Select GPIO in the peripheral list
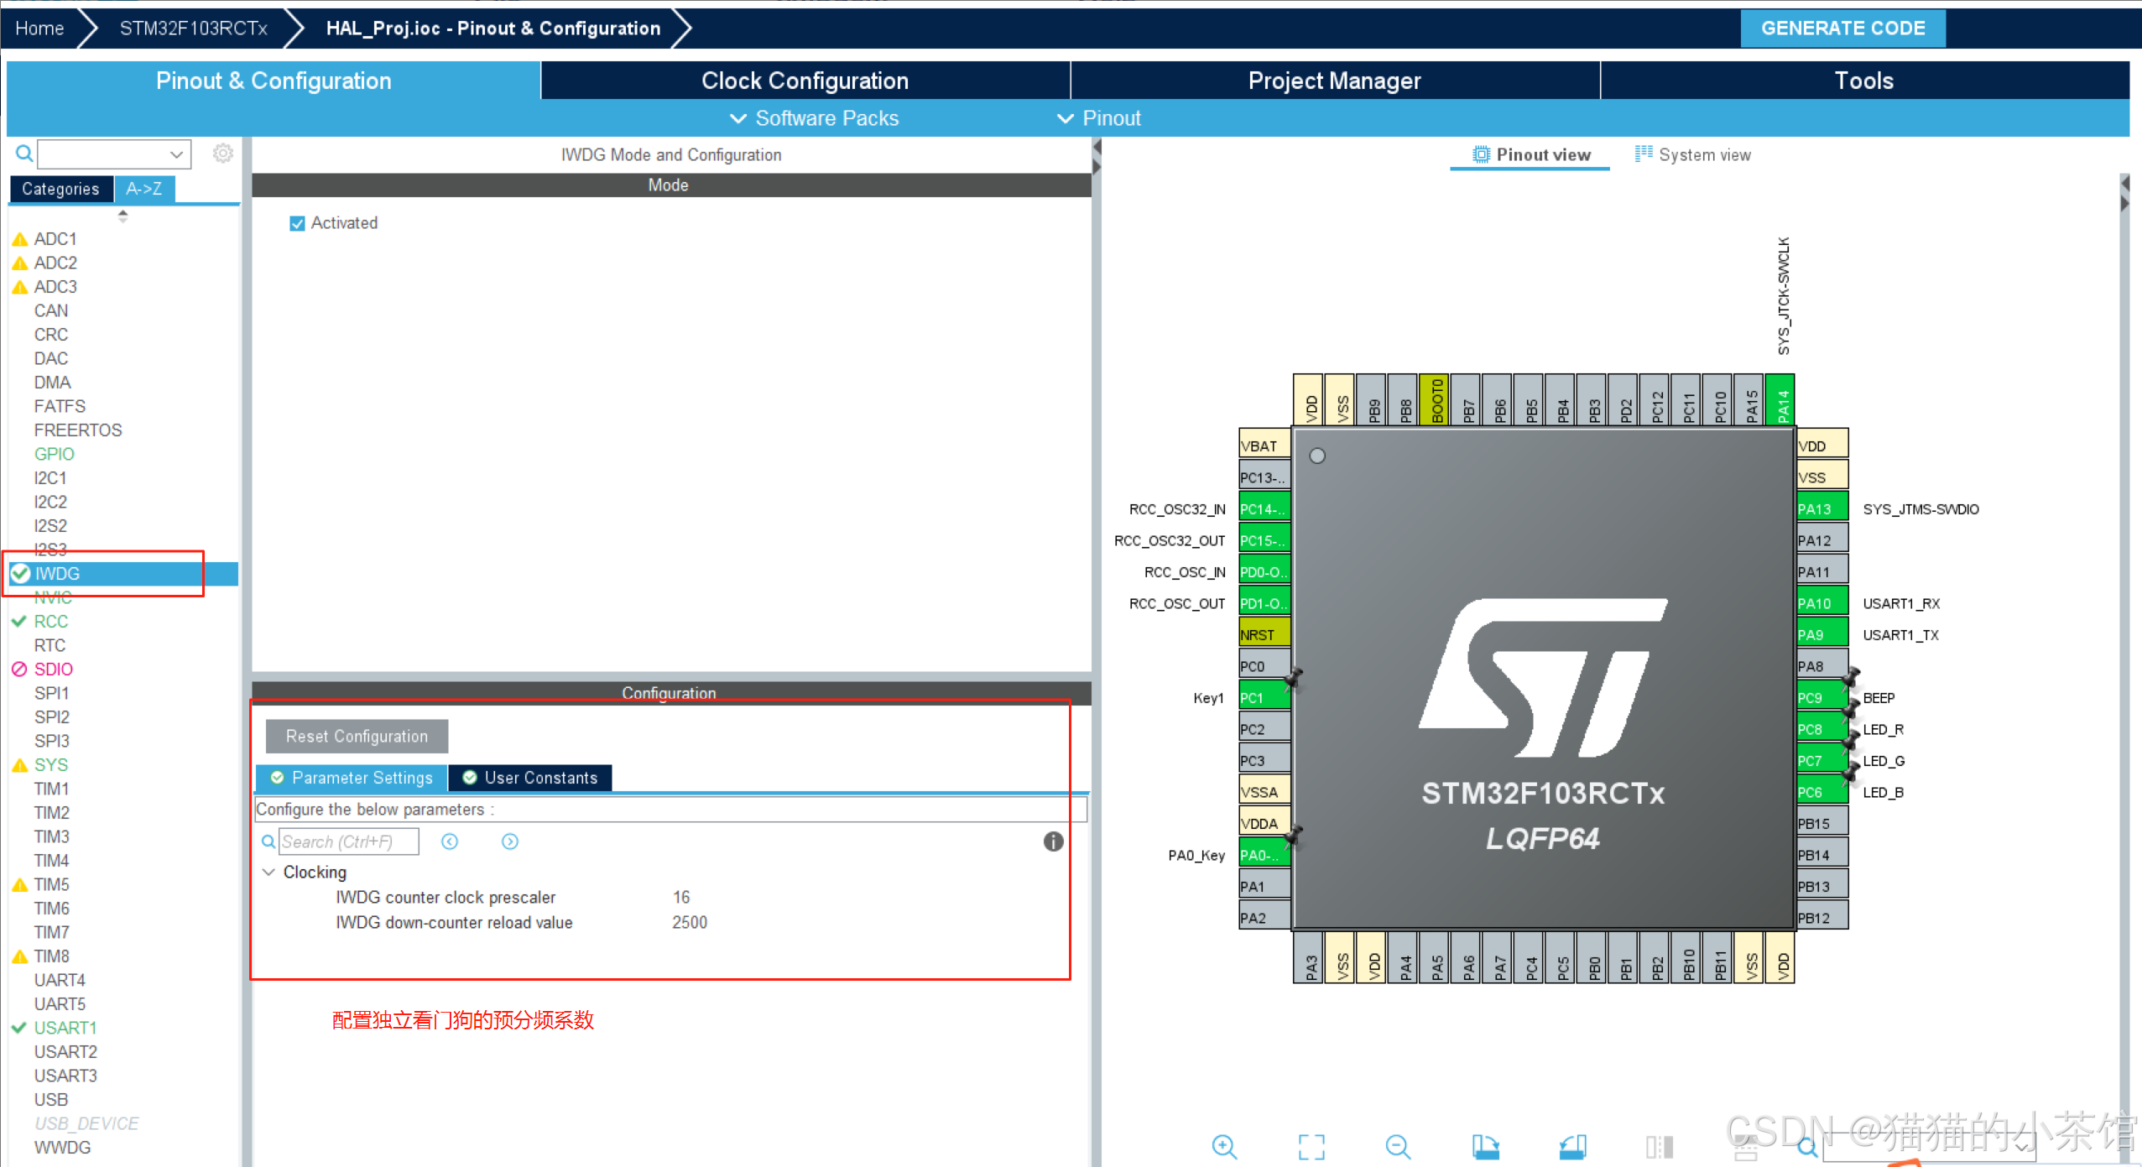The height and width of the screenshot is (1167, 2142). coord(55,454)
